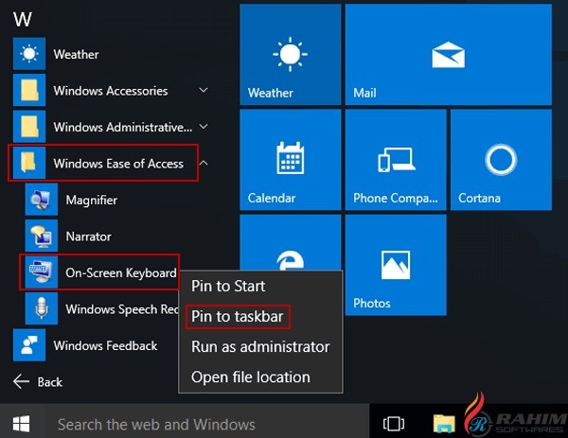This screenshot has height=438, width=568.
Task: Click the Windows Start button
Action: [22, 424]
